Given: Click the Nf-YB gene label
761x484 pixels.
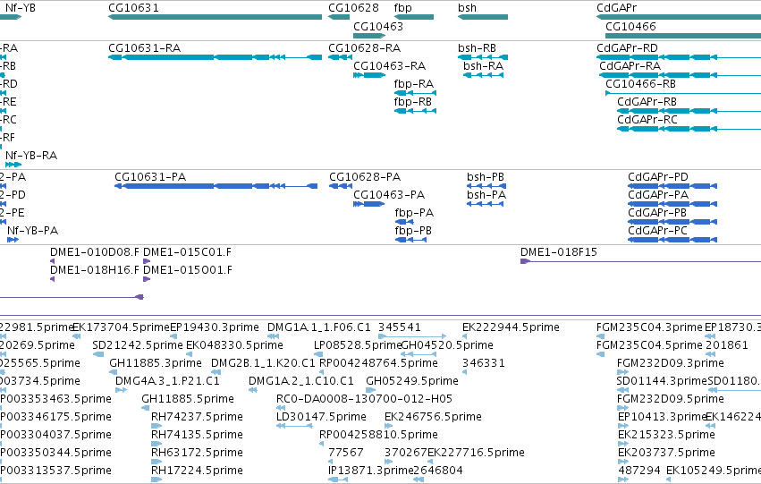Looking at the screenshot, I should pos(21,8).
